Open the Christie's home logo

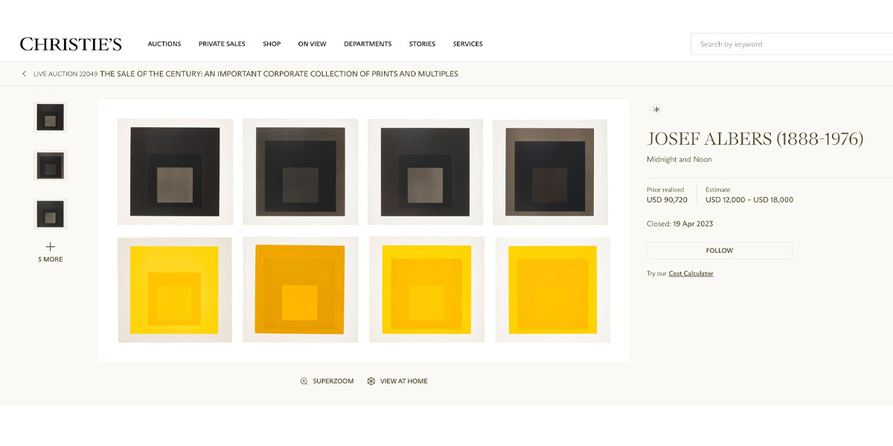point(71,44)
